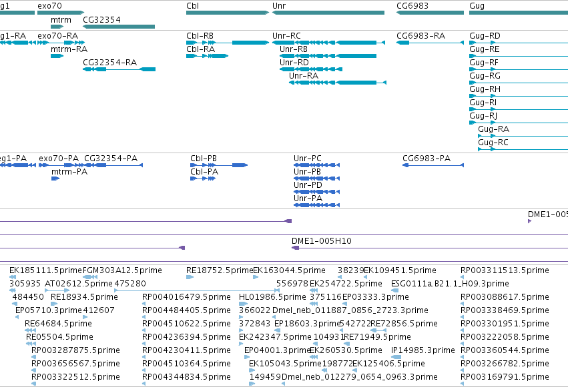This screenshot has width=568, height=387.
Task: Select the CG32354 gene bar
Action: click(119, 27)
